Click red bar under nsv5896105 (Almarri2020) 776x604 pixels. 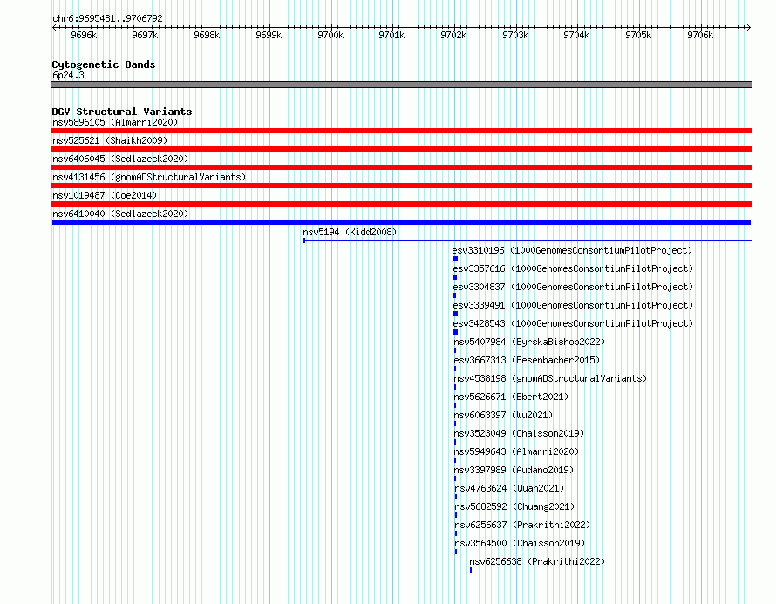(x=401, y=131)
